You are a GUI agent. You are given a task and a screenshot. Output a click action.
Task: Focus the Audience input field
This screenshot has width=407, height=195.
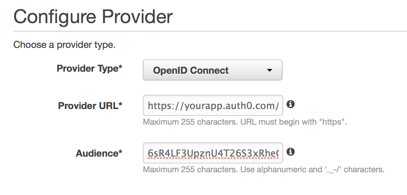click(x=213, y=153)
